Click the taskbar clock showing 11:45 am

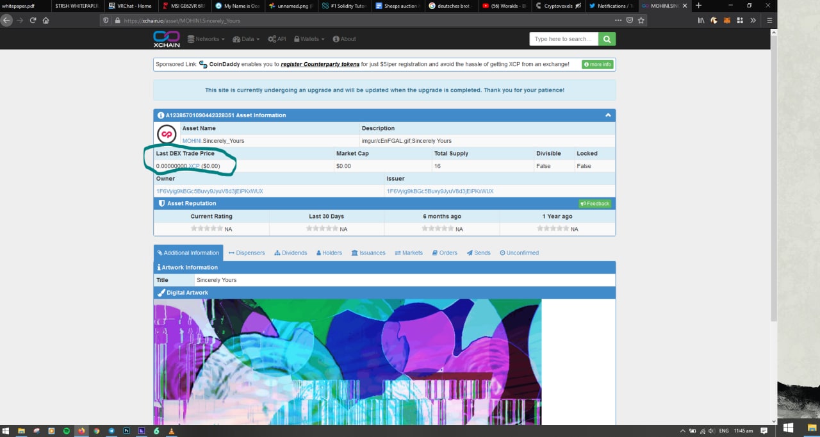[x=743, y=431]
